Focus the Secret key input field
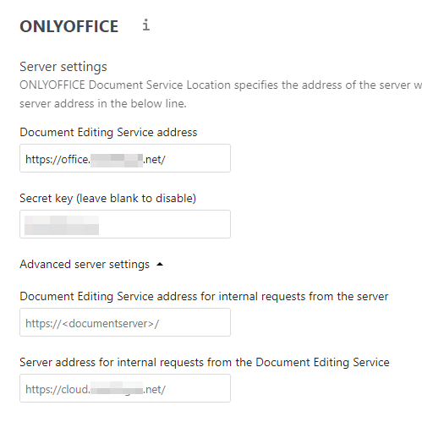Viewport: 422px width, 422px height. point(125,224)
